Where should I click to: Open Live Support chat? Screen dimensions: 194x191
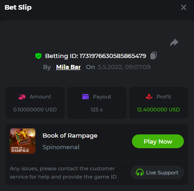pos(157,173)
